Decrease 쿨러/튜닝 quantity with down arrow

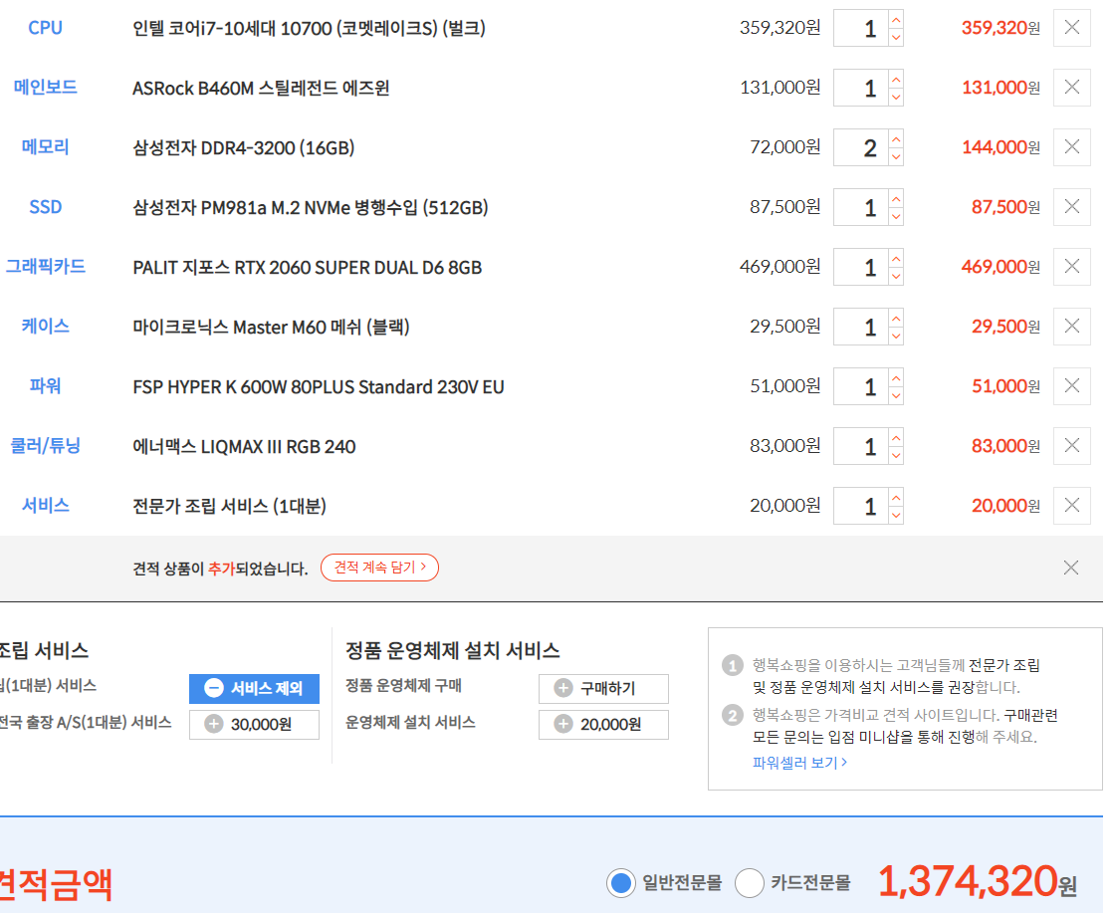click(x=896, y=455)
